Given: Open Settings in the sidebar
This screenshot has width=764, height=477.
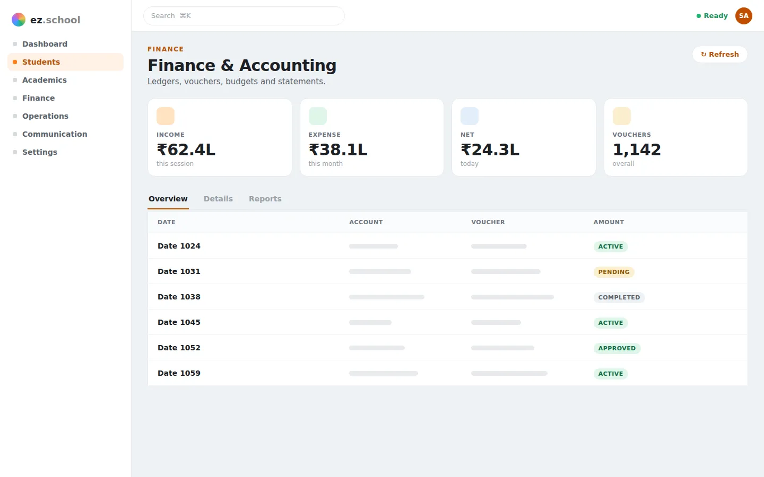Looking at the screenshot, I should (66, 152).
